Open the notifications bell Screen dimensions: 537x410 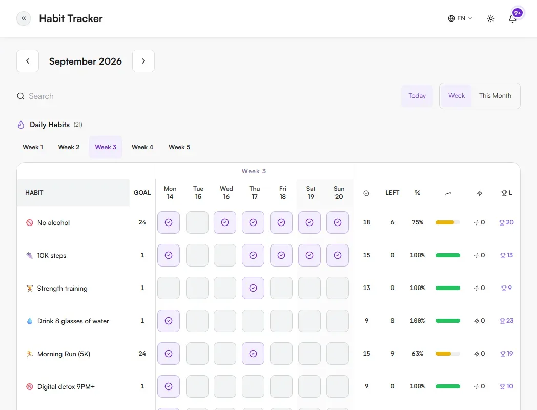[x=513, y=18]
